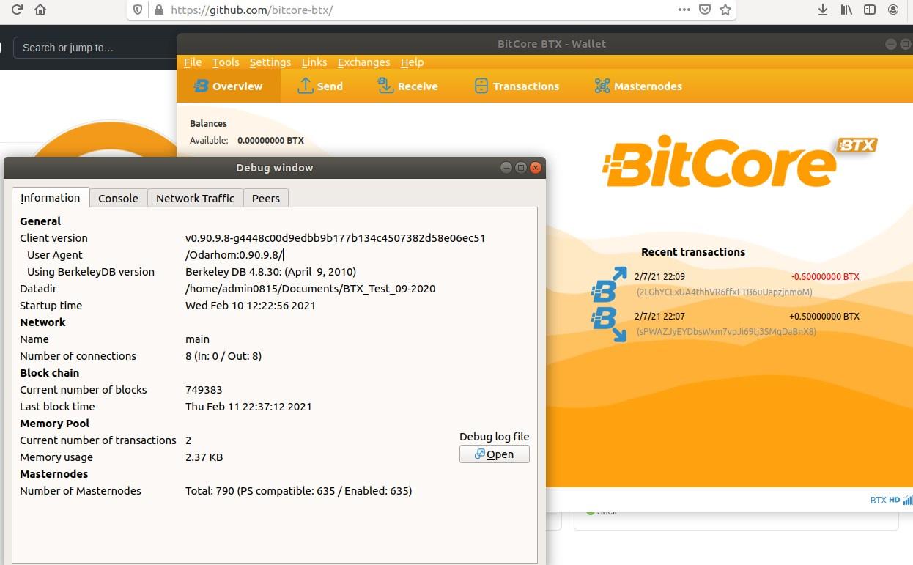Click outgoing transaction arrow icon

[x=609, y=285]
